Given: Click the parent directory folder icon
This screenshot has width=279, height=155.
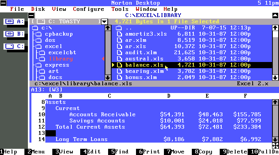Looking at the screenshot, I should [119, 28].
